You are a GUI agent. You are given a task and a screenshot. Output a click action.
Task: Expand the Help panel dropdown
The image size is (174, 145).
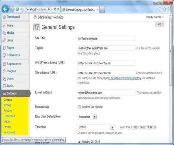pos(160,24)
